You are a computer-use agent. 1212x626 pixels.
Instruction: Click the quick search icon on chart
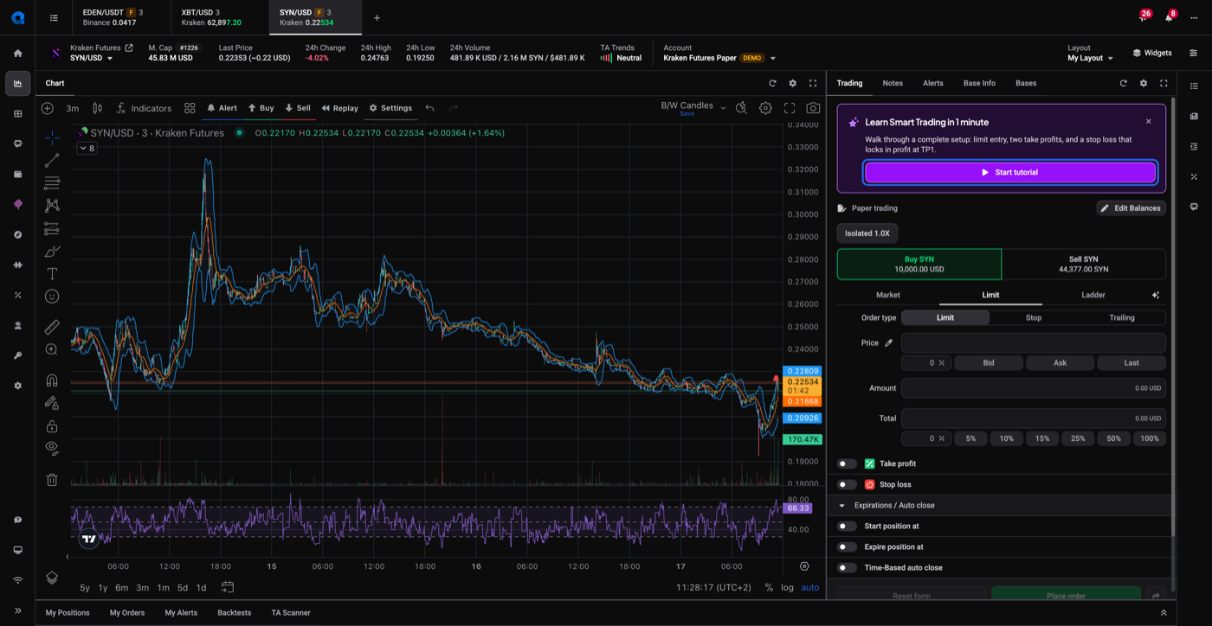click(x=742, y=108)
